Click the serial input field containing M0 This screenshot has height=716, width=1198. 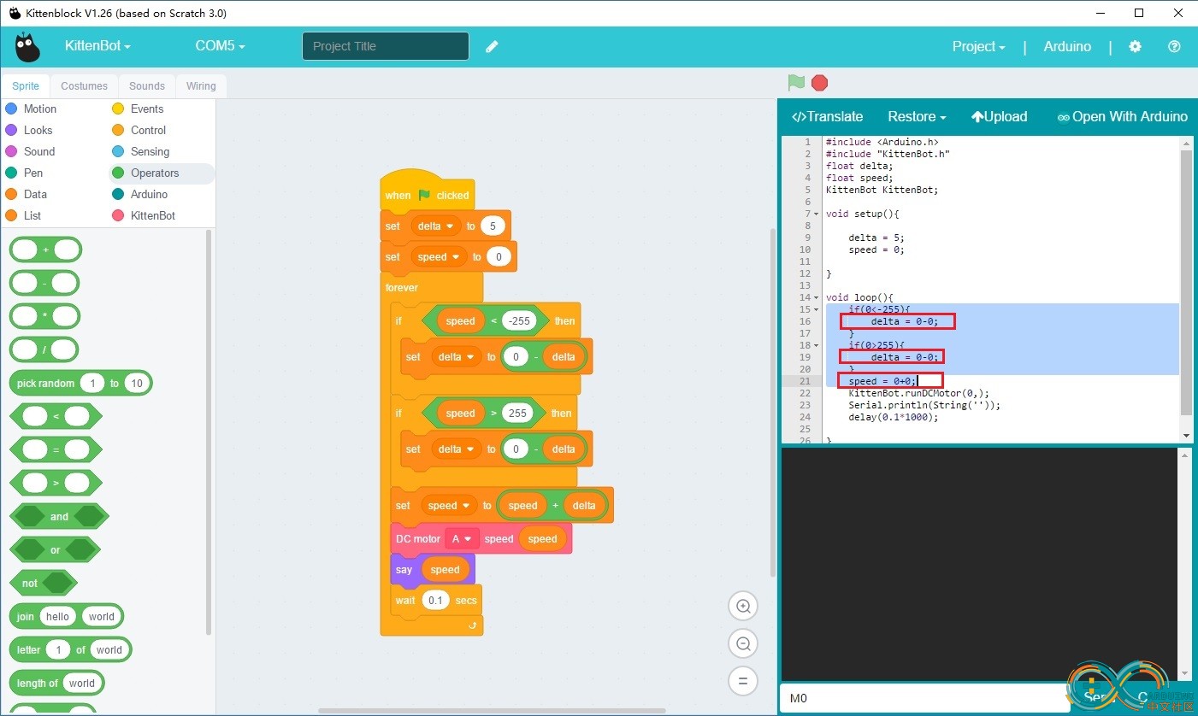click(924, 698)
